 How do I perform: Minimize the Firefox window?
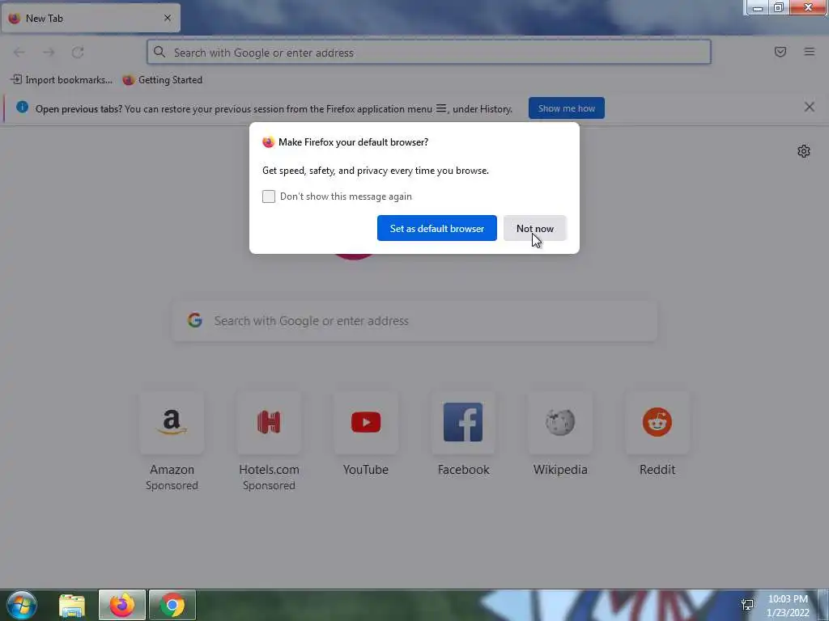(x=757, y=8)
